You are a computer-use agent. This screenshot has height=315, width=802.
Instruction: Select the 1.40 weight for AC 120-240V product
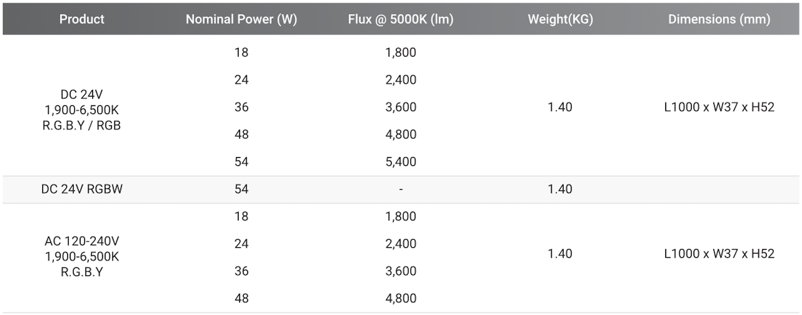(560, 254)
